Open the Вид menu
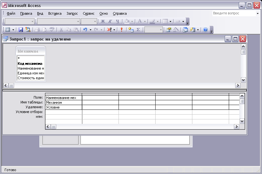This screenshot has width=262, height=174. tap(40, 13)
